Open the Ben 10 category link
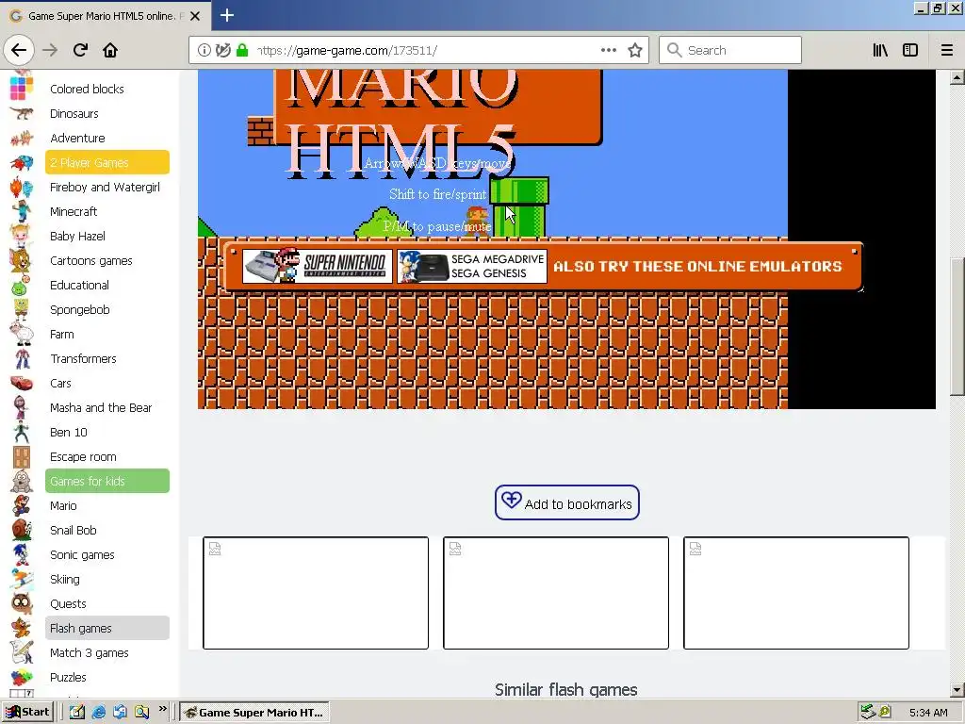The image size is (965, 724). coord(68,432)
